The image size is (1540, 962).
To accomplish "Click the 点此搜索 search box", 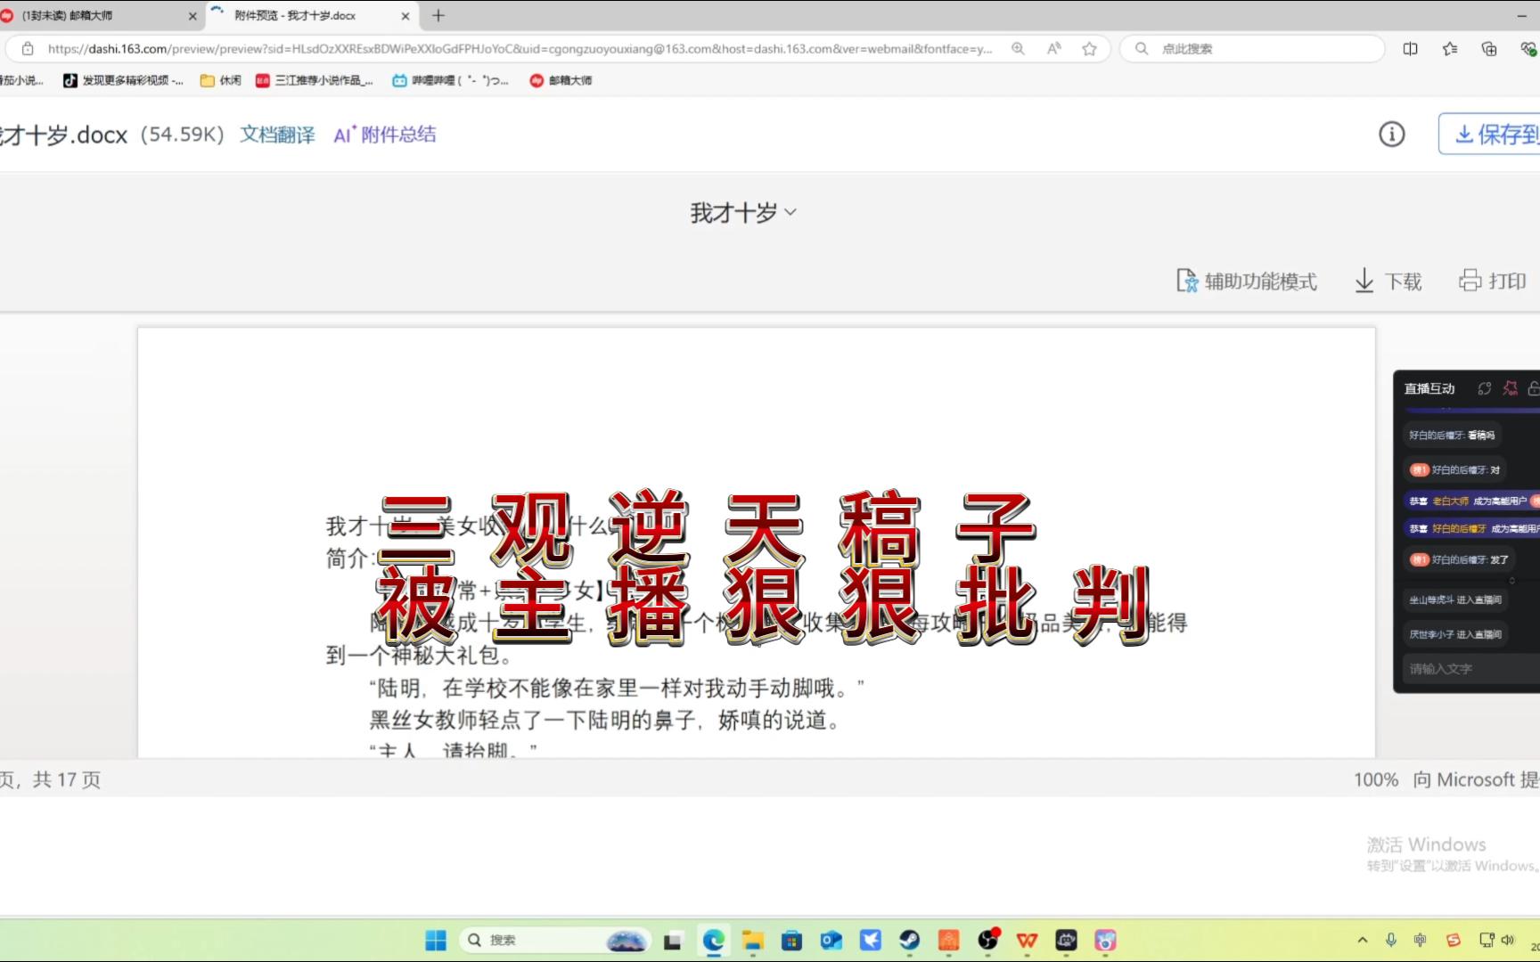I will pyautogui.click(x=1252, y=49).
